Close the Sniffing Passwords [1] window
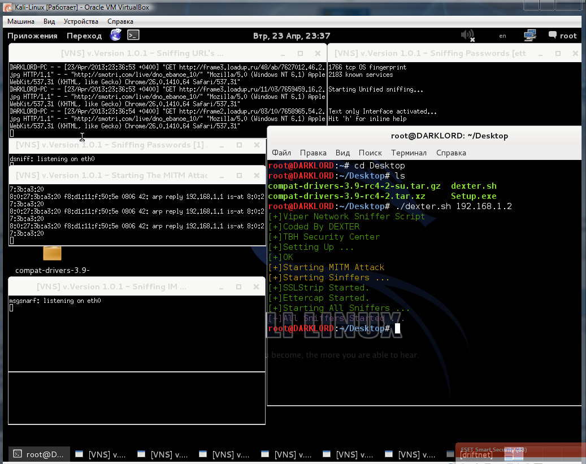 pyautogui.click(x=257, y=145)
